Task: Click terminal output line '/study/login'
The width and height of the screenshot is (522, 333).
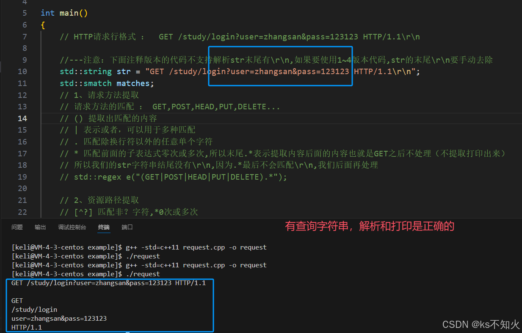Action: pyautogui.click(x=34, y=310)
